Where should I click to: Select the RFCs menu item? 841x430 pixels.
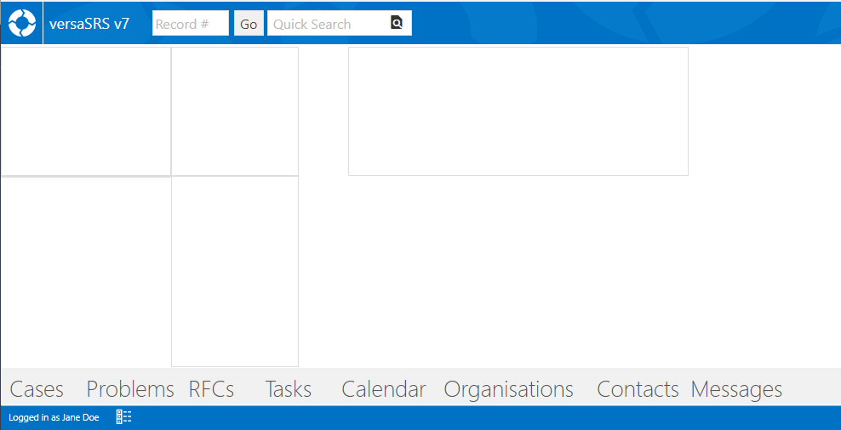211,389
